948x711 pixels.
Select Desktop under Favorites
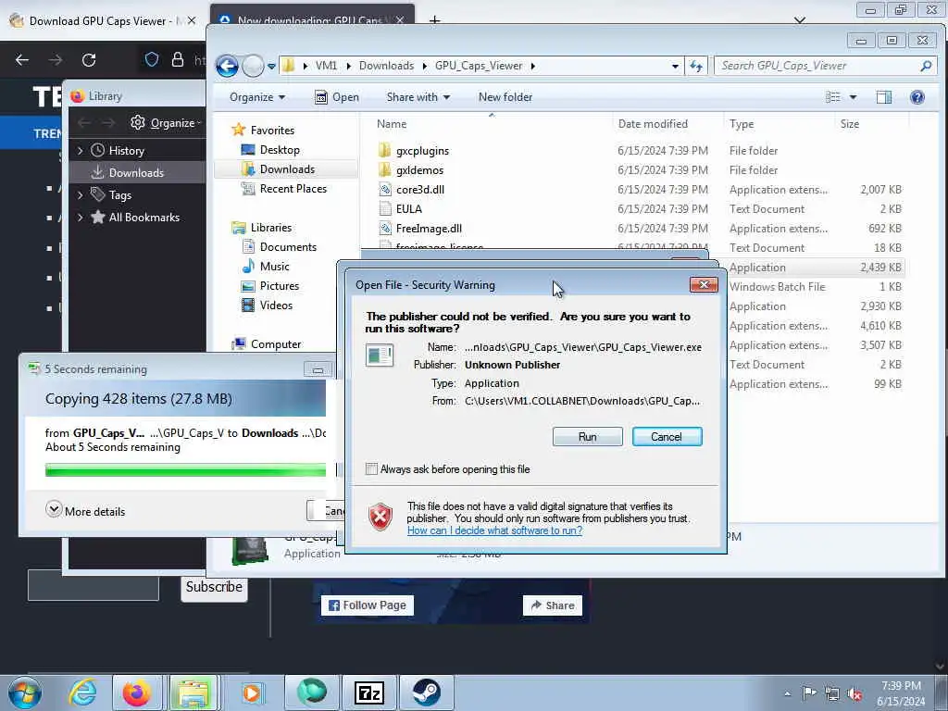click(280, 149)
